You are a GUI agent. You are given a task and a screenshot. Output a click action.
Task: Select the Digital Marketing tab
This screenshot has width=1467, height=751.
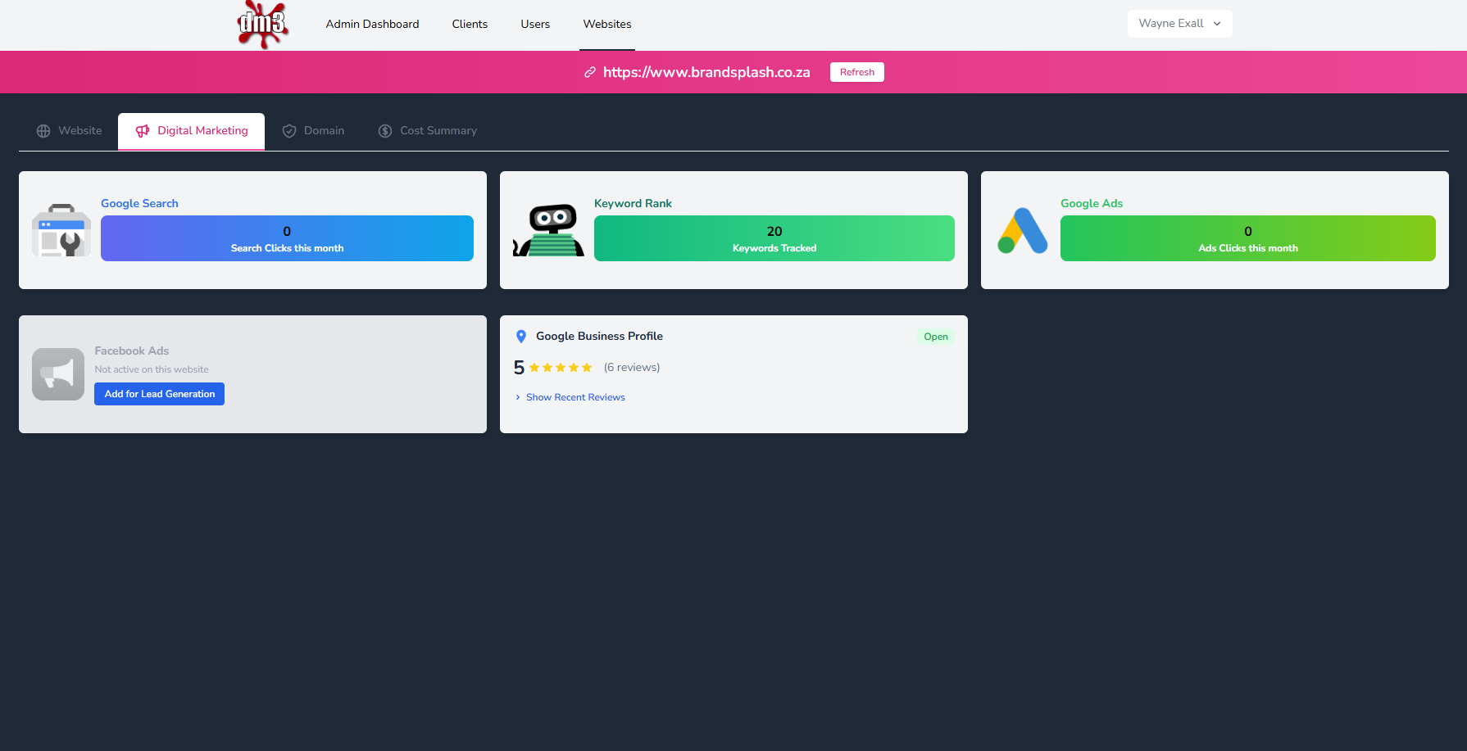click(192, 131)
